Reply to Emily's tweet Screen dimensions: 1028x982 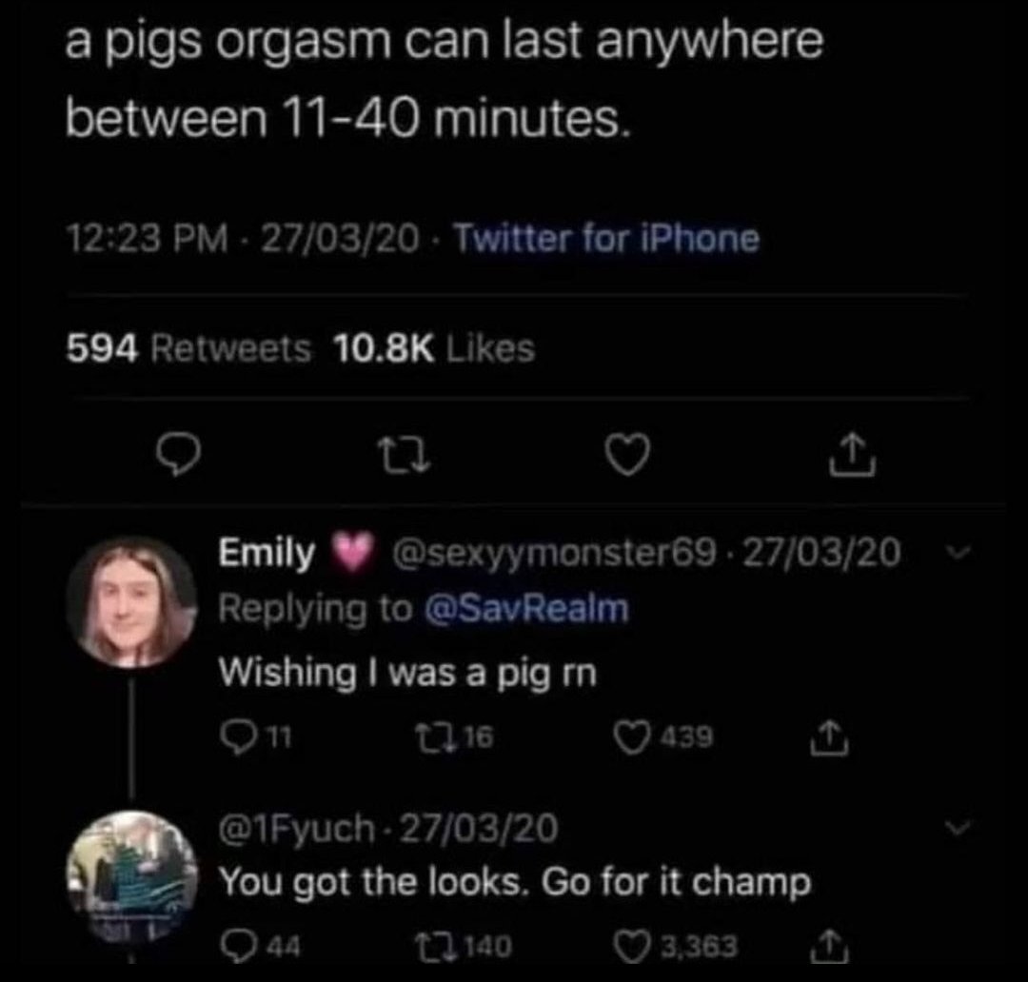tap(234, 734)
